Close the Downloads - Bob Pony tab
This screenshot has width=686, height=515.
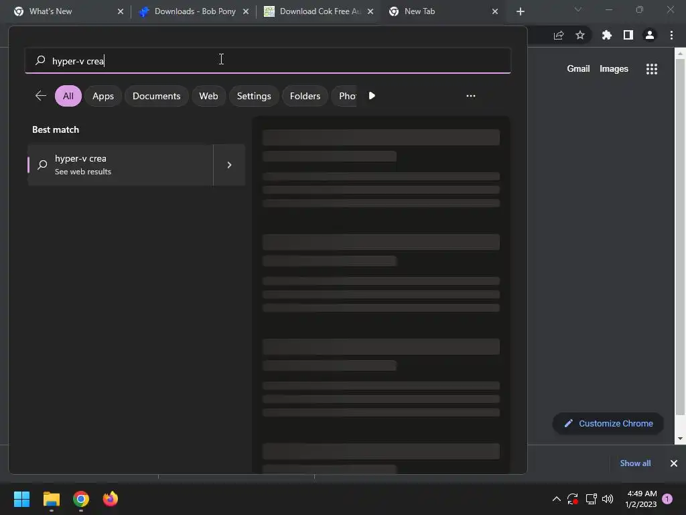click(x=245, y=11)
